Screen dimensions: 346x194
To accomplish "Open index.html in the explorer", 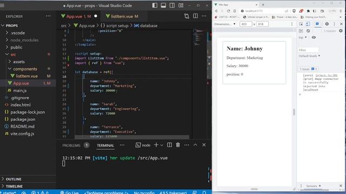I will (x=28, y=105).
